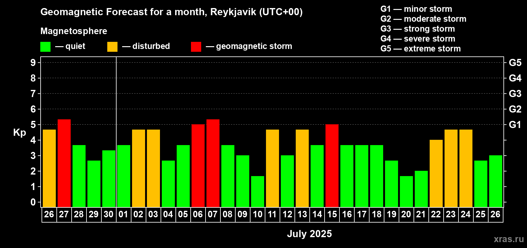Select the orange bar for July 24

pos(466,168)
